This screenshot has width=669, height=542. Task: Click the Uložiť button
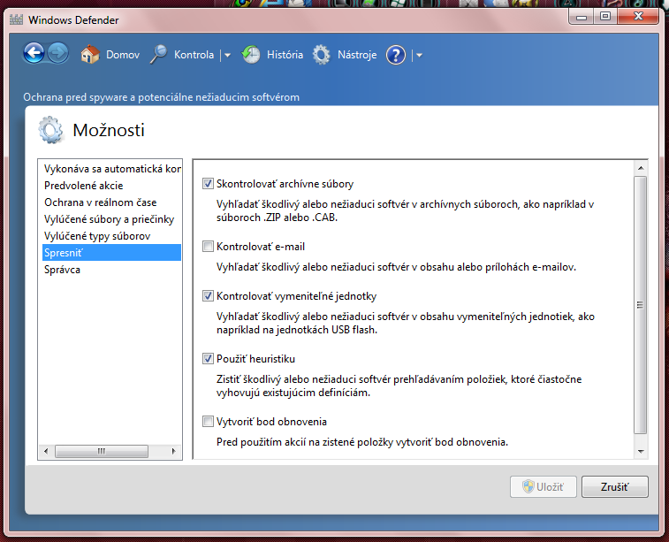544,487
